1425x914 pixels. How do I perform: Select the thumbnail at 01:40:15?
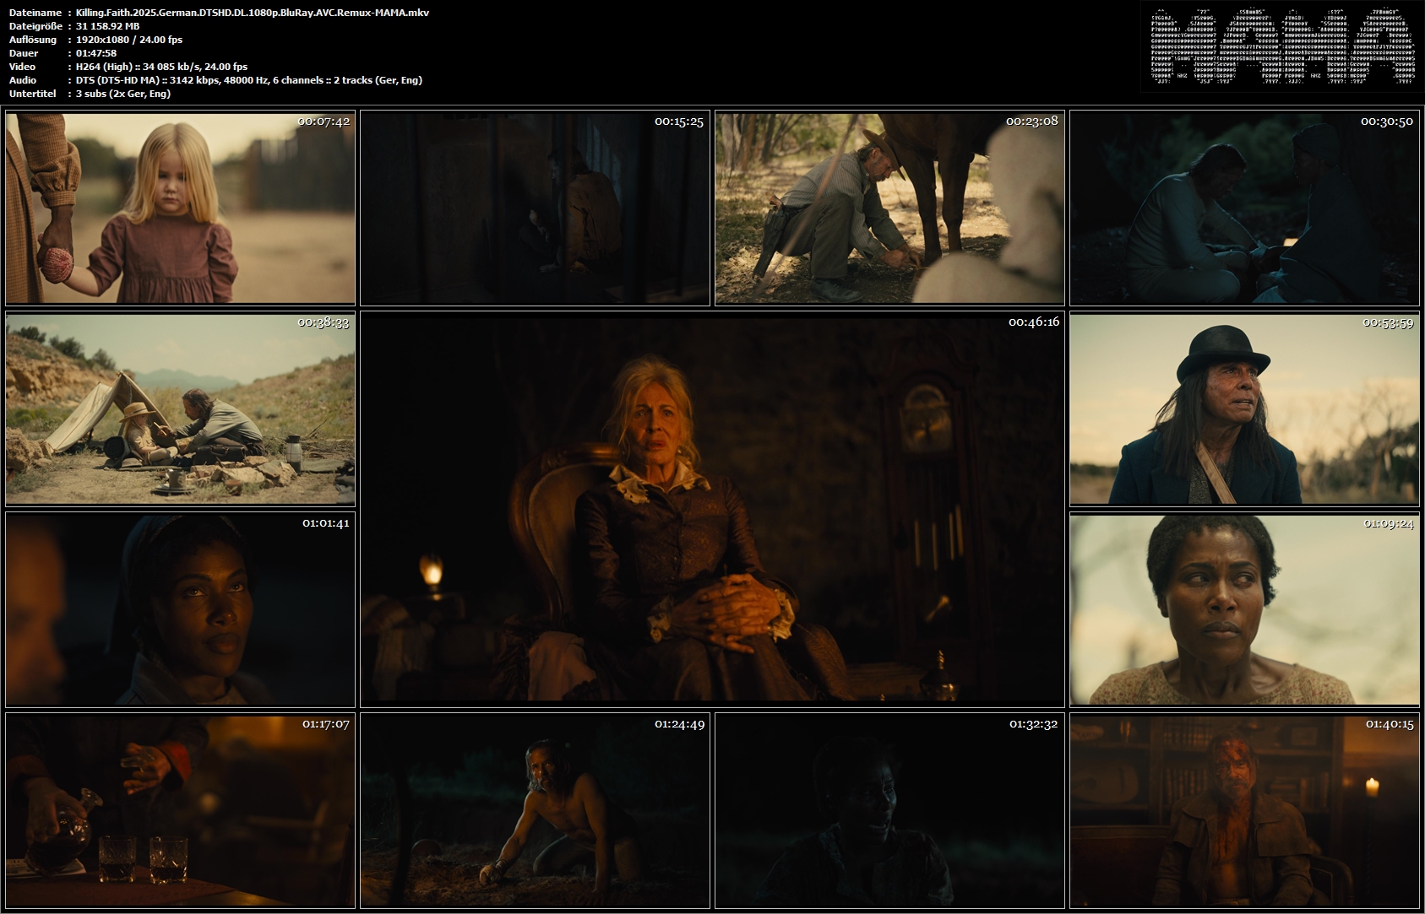(x=1244, y=810)
